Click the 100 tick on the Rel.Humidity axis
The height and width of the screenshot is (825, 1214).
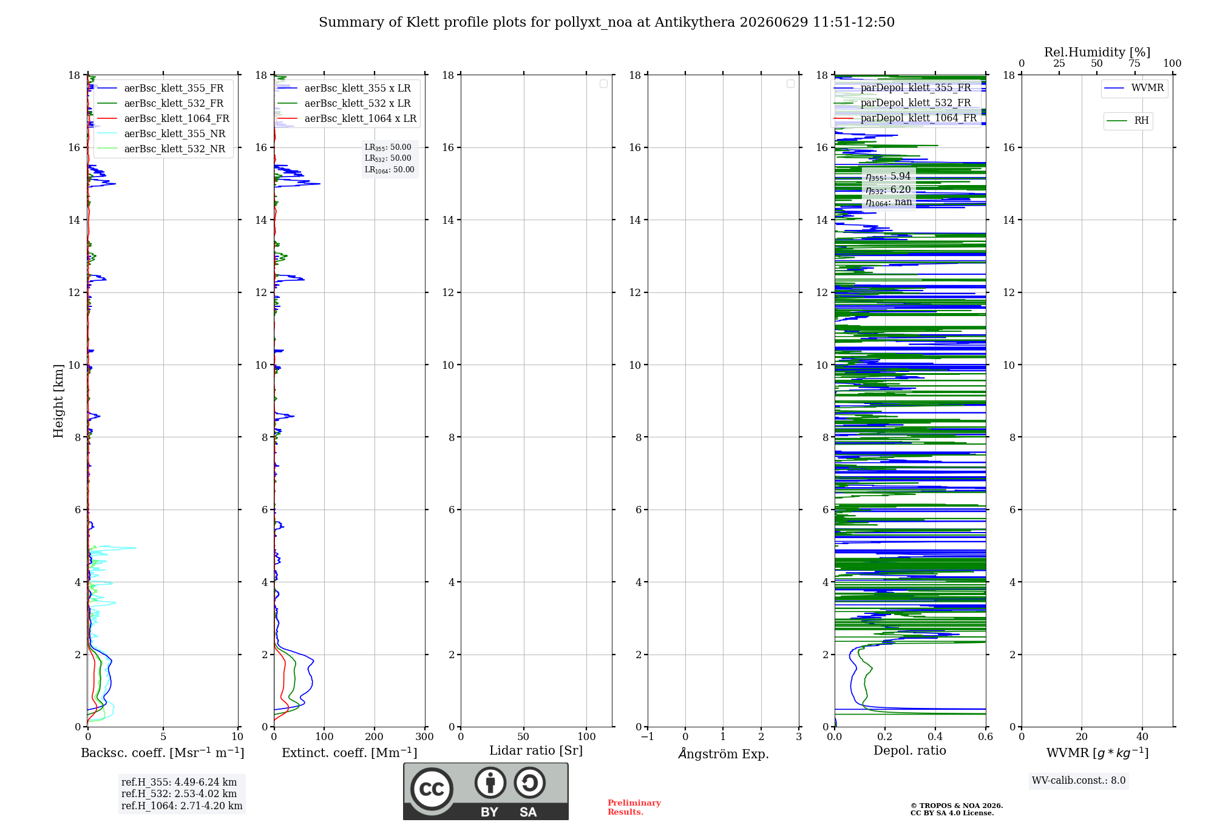click(1172, 64)
